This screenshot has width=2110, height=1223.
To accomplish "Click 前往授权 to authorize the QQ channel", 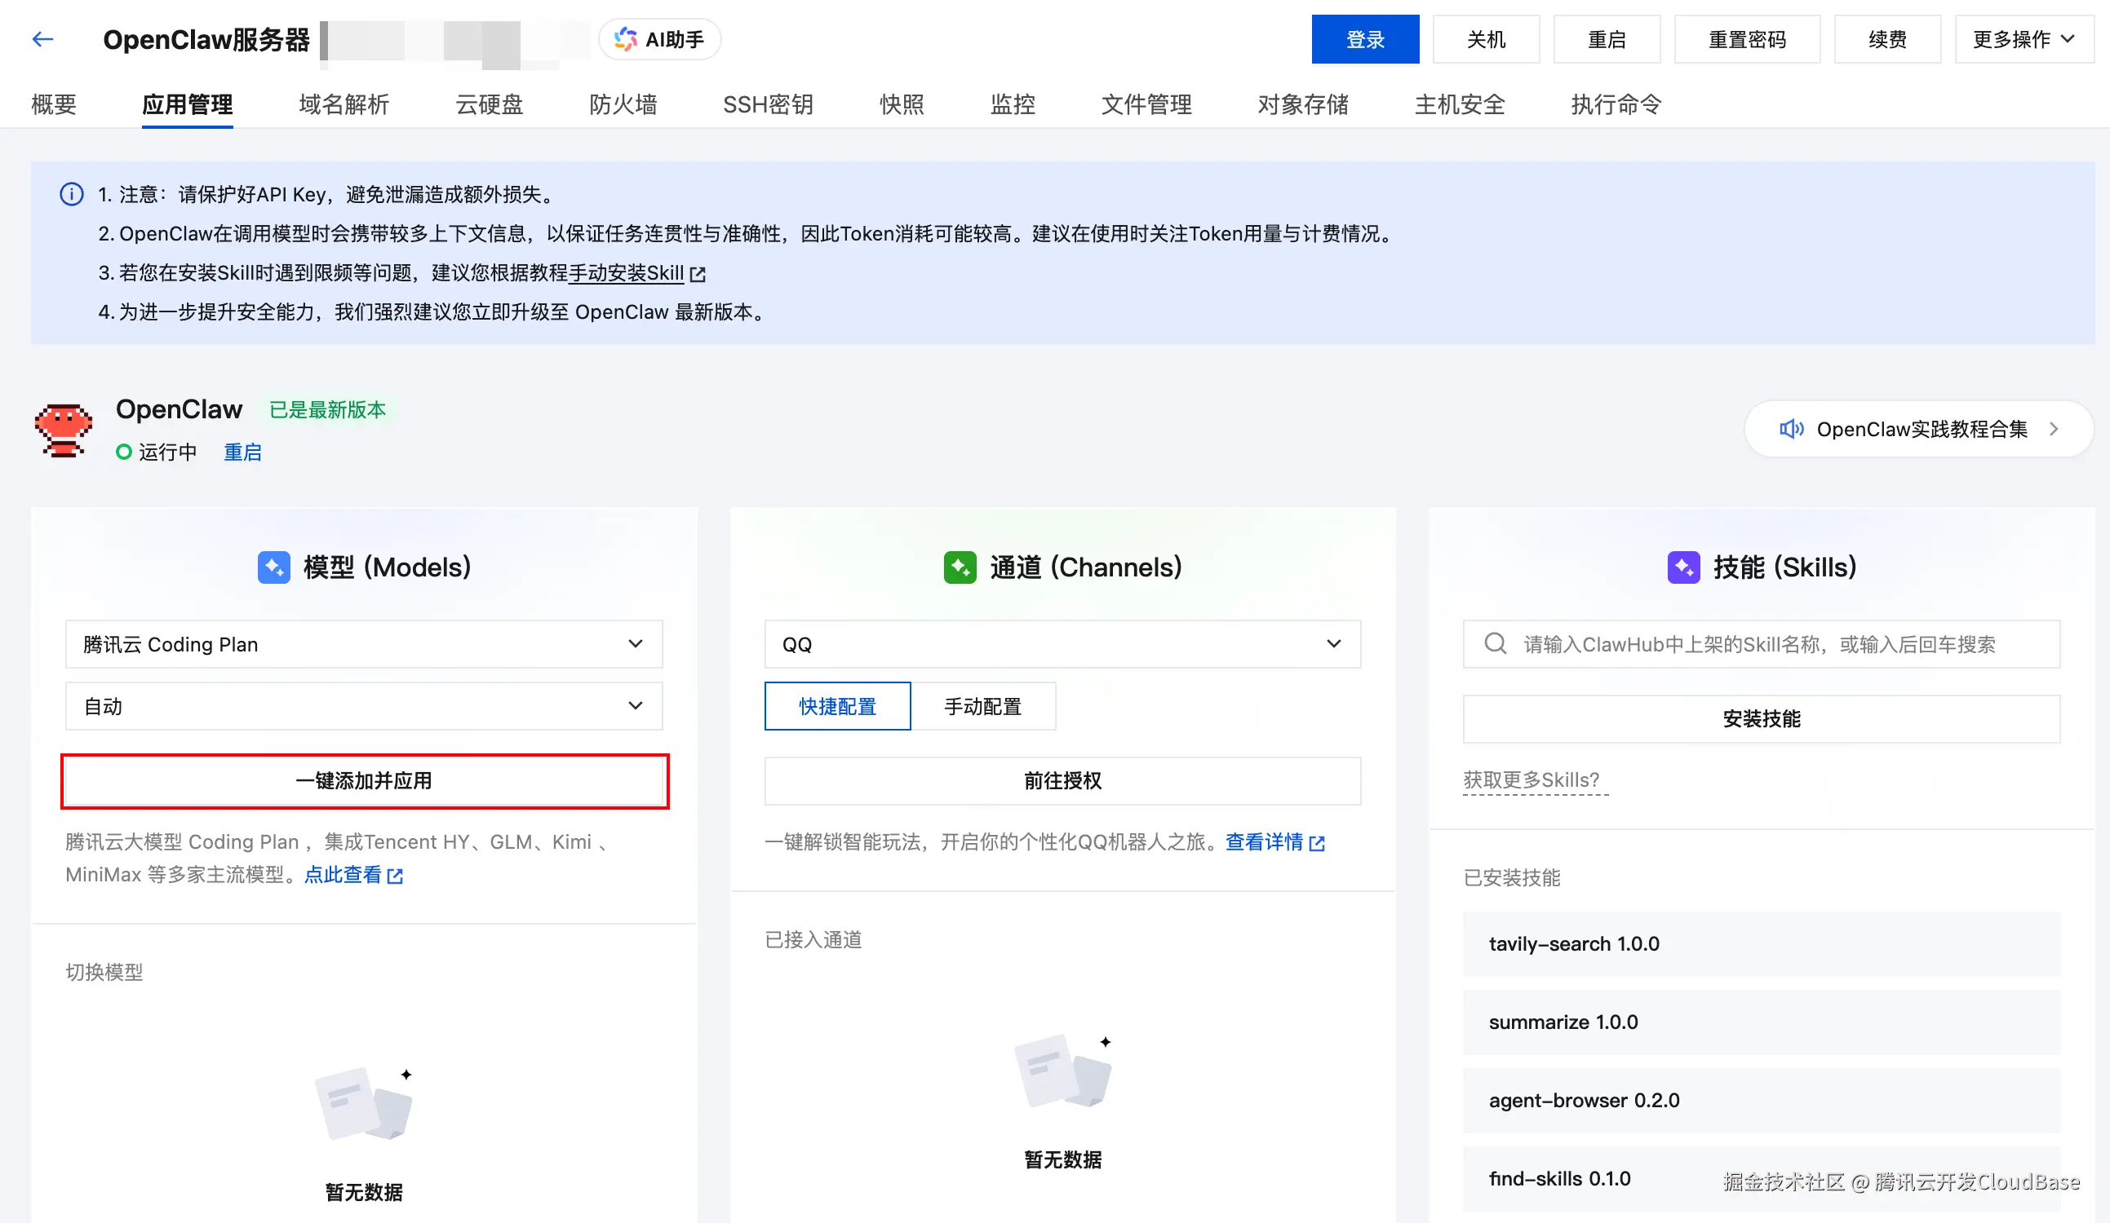I will point(1062,780).
